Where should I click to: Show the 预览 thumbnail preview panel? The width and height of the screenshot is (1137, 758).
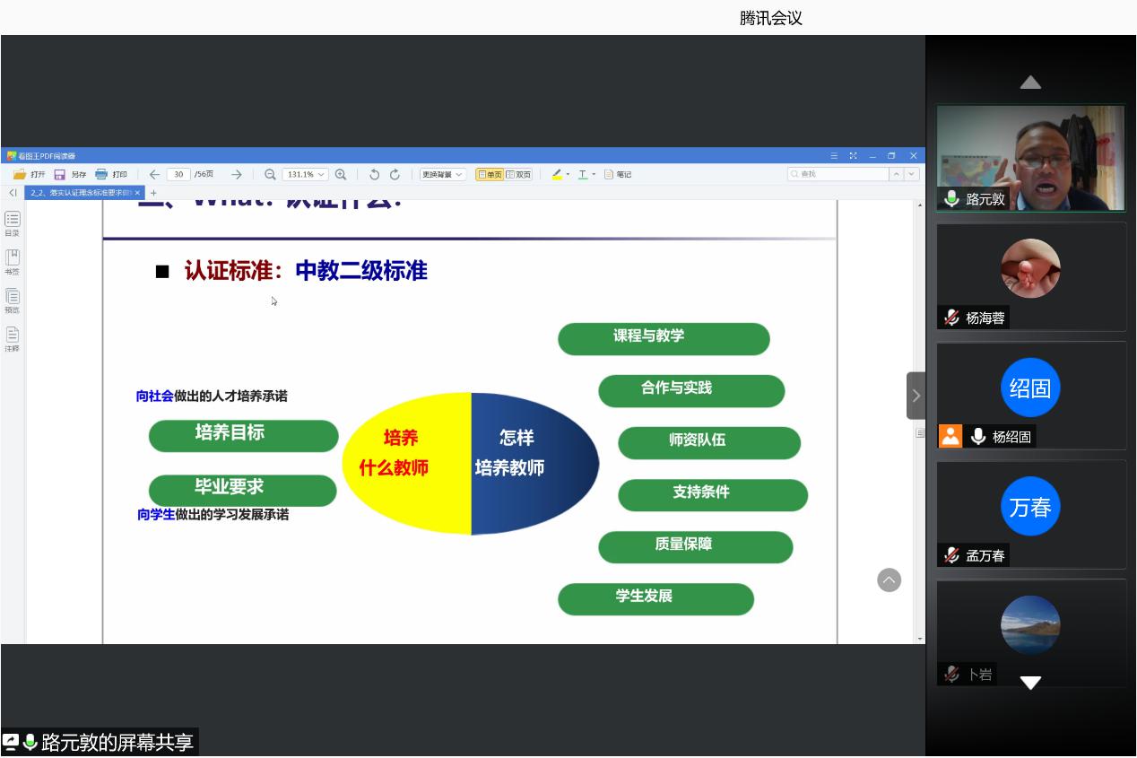(x=12, y=300)
